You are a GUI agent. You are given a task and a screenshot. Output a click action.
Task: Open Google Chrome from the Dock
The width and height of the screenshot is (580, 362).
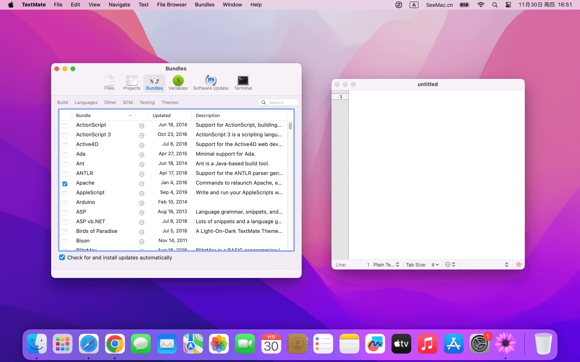[115, 344]
